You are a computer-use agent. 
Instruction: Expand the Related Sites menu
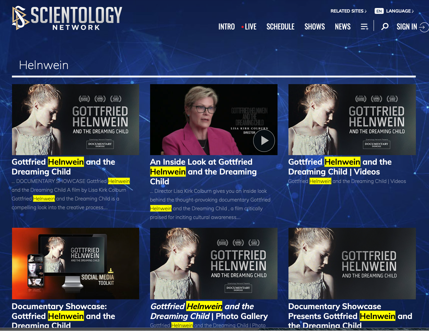[x=348, y=11]
